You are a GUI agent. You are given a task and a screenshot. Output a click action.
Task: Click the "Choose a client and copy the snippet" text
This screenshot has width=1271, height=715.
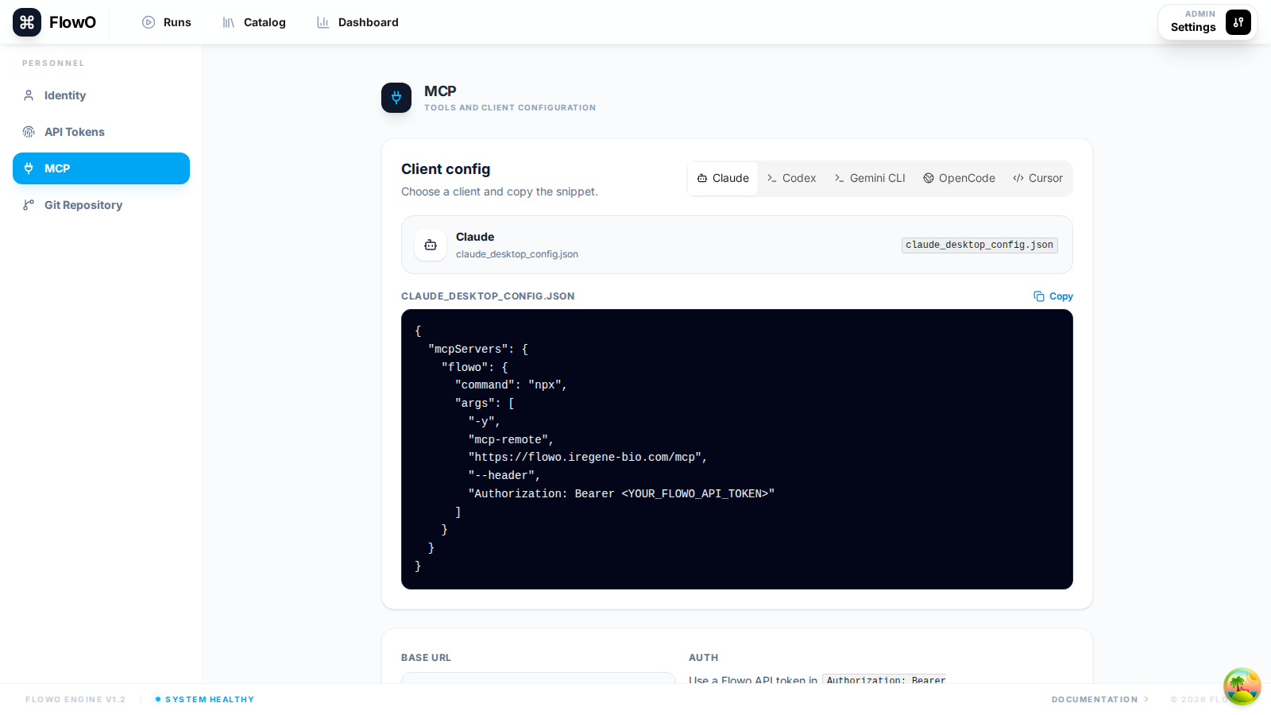(x=500, y=191)
